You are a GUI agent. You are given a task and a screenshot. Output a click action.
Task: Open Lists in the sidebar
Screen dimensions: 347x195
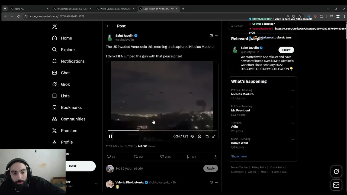(x=61, y=96)
